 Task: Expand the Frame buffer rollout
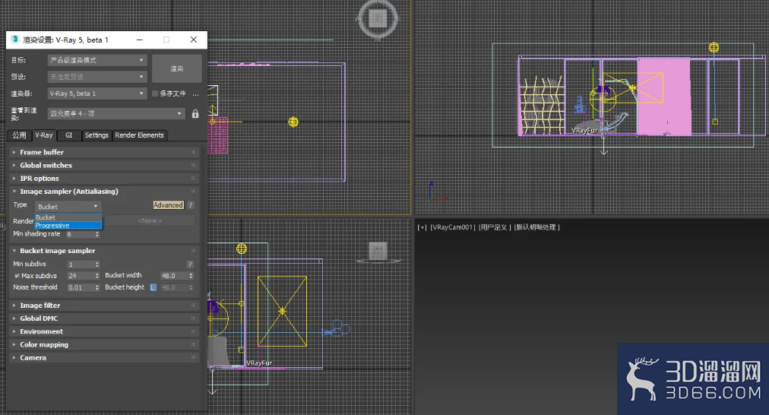click(x=104, y=152)
